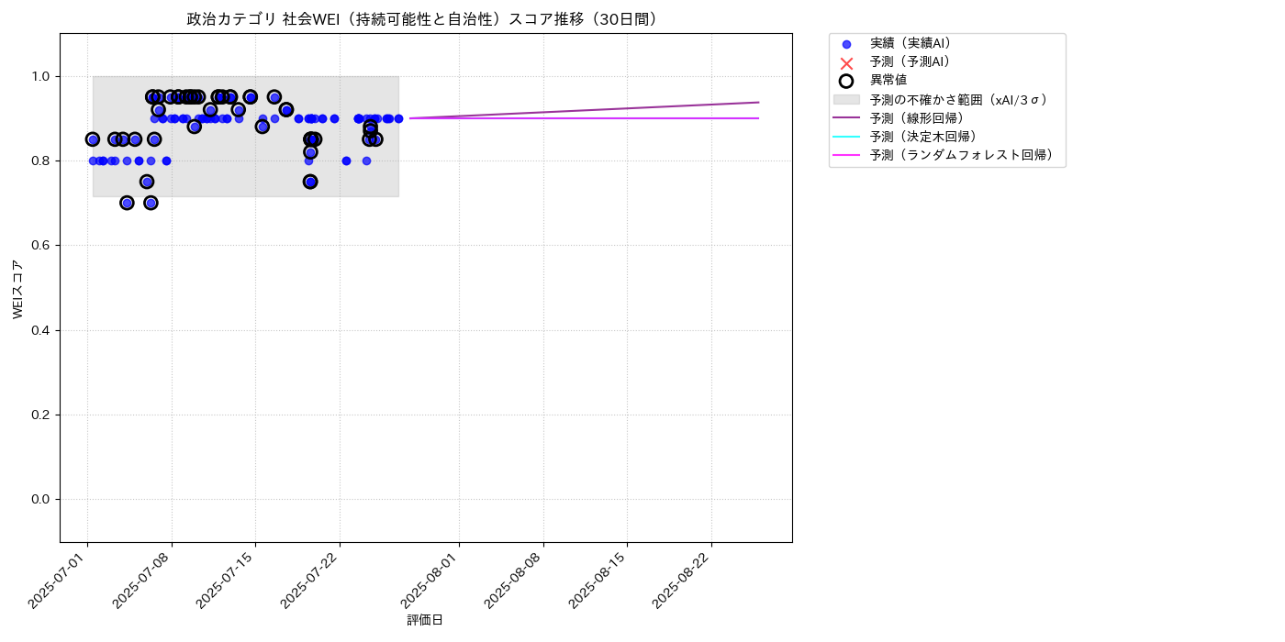Screen dimensions: 1285x642
Task: Select the 予測（予測AI） legend label
Action: pos(911,61)
